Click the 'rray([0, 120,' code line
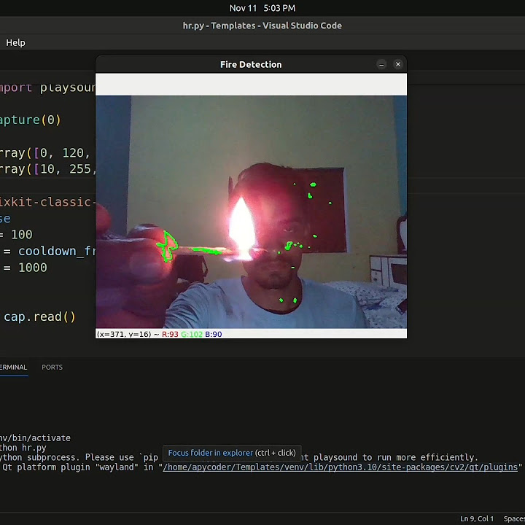Viewport: 525px width, 525px height. pos(45,153)
